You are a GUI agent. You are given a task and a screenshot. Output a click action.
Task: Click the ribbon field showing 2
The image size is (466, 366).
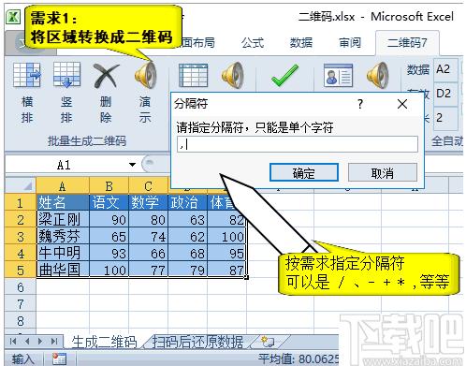click(445, 118)
